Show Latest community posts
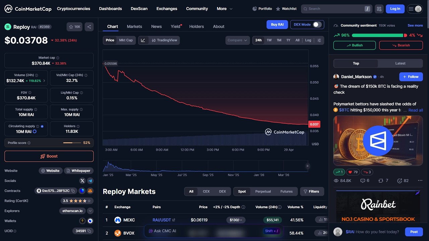This screenshot has height=241, width=429. (x=400, y=63)
